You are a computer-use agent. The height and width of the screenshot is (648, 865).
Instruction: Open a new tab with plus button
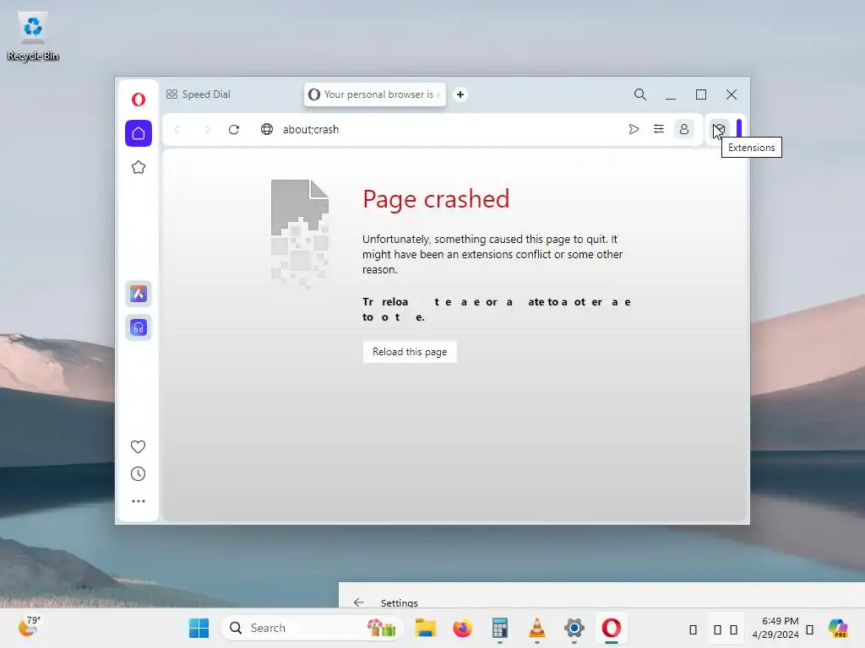(460, 94)
